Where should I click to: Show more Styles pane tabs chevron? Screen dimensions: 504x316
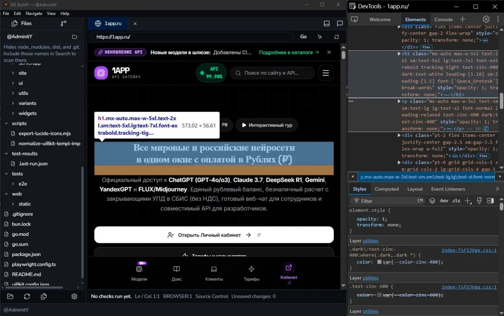pos(497,189)
